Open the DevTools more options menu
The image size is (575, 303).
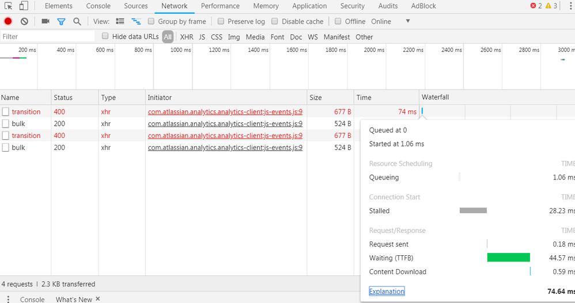570,6
